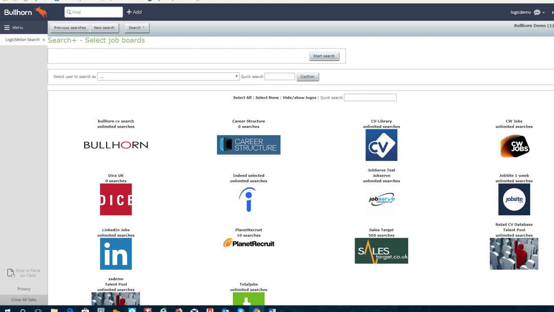This screenshot has height=312, width=554.
Task: Click the 'Sales Target' label
Action: pos(381,230)
